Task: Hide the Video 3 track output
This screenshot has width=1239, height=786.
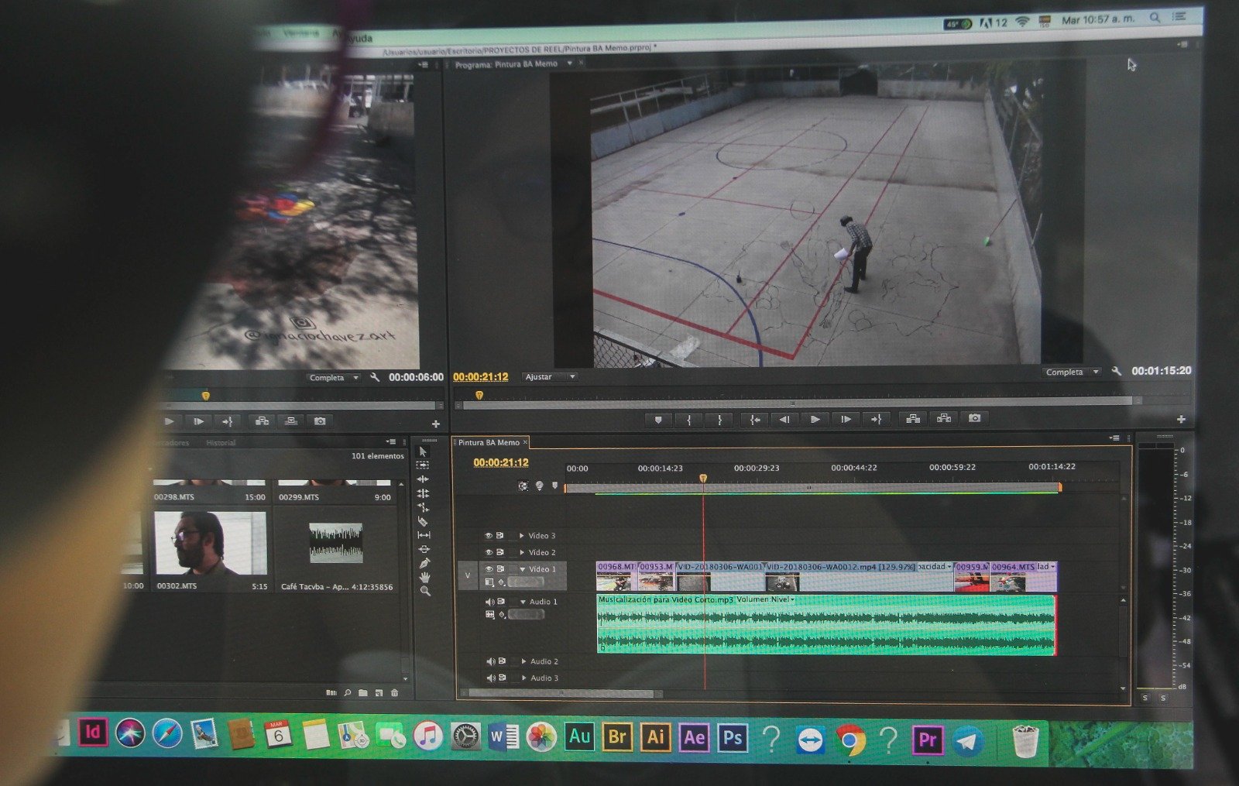Action: pyautogui.click(x=489, y=536)
